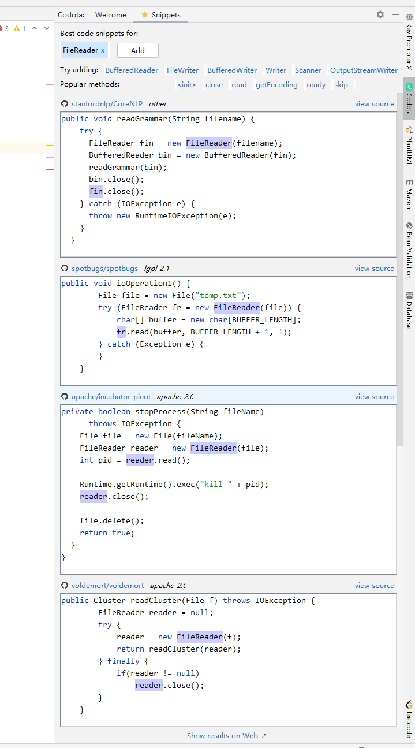
Task: Open the PlantUML tool window
Action: 409,146
